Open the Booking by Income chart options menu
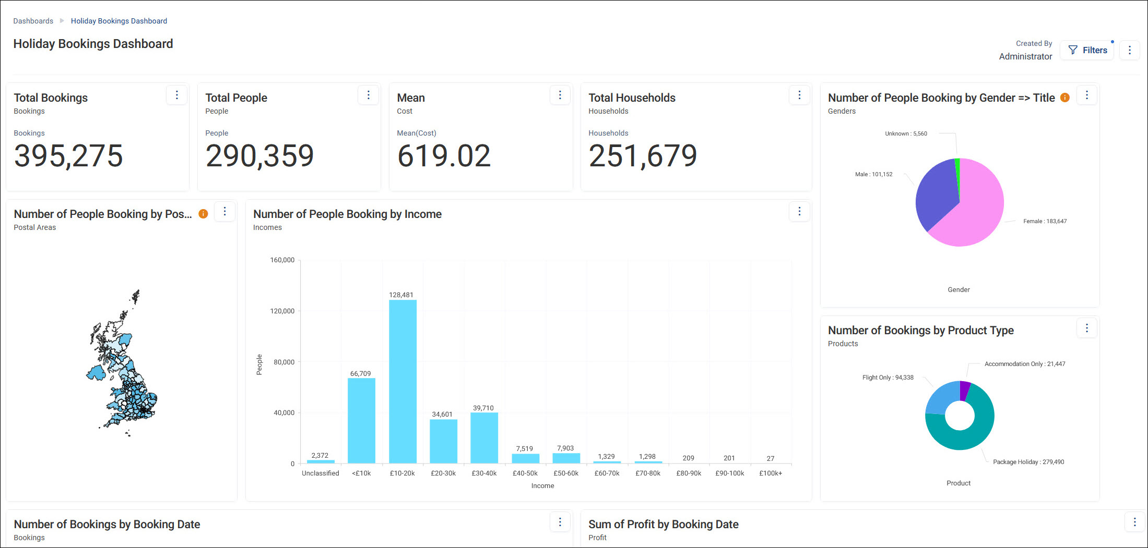 click(x=799, y=211)
